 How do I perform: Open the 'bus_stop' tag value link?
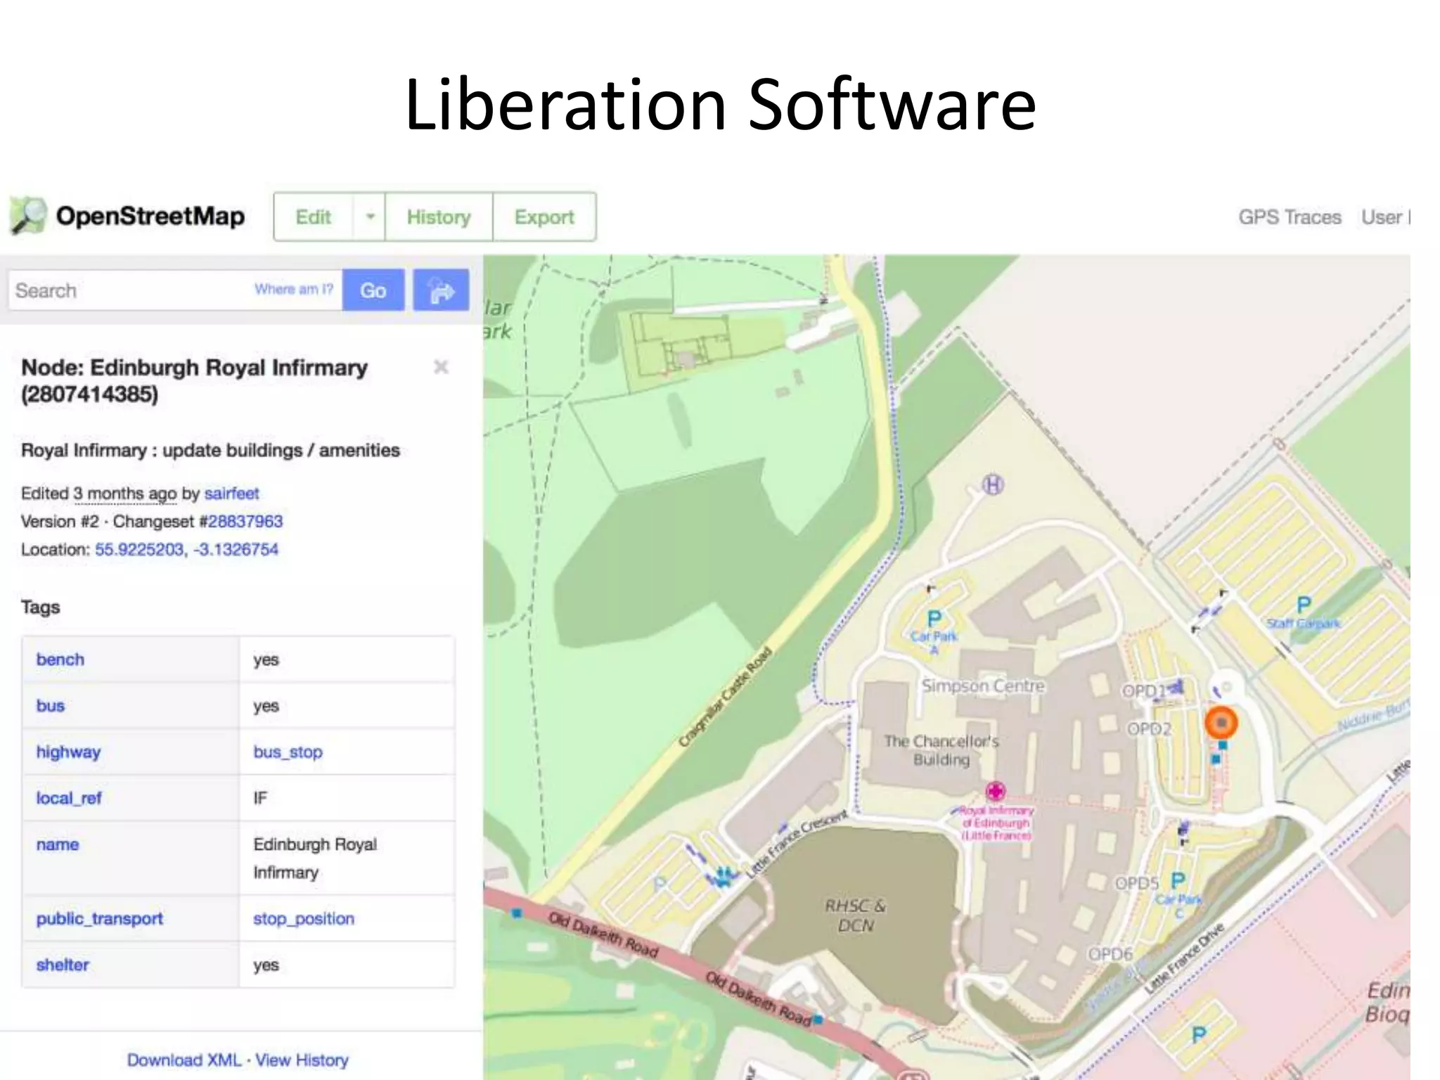click(288, 752)
